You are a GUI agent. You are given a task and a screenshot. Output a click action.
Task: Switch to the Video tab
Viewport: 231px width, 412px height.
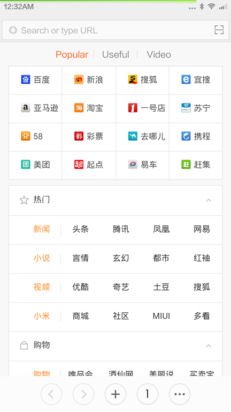coord(159,54)
